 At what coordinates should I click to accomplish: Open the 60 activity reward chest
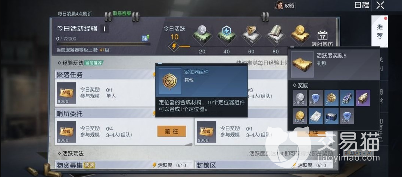point(251,35)
